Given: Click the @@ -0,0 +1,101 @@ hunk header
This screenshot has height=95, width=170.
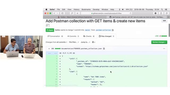Looking at the screenshot, I should coord(67,53).
